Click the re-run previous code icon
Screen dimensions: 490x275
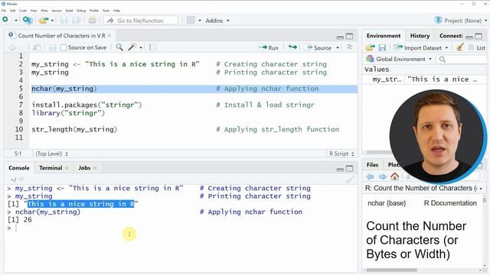click(292, 47)
